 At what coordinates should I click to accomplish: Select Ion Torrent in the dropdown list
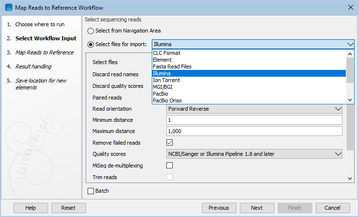point(166,80)
